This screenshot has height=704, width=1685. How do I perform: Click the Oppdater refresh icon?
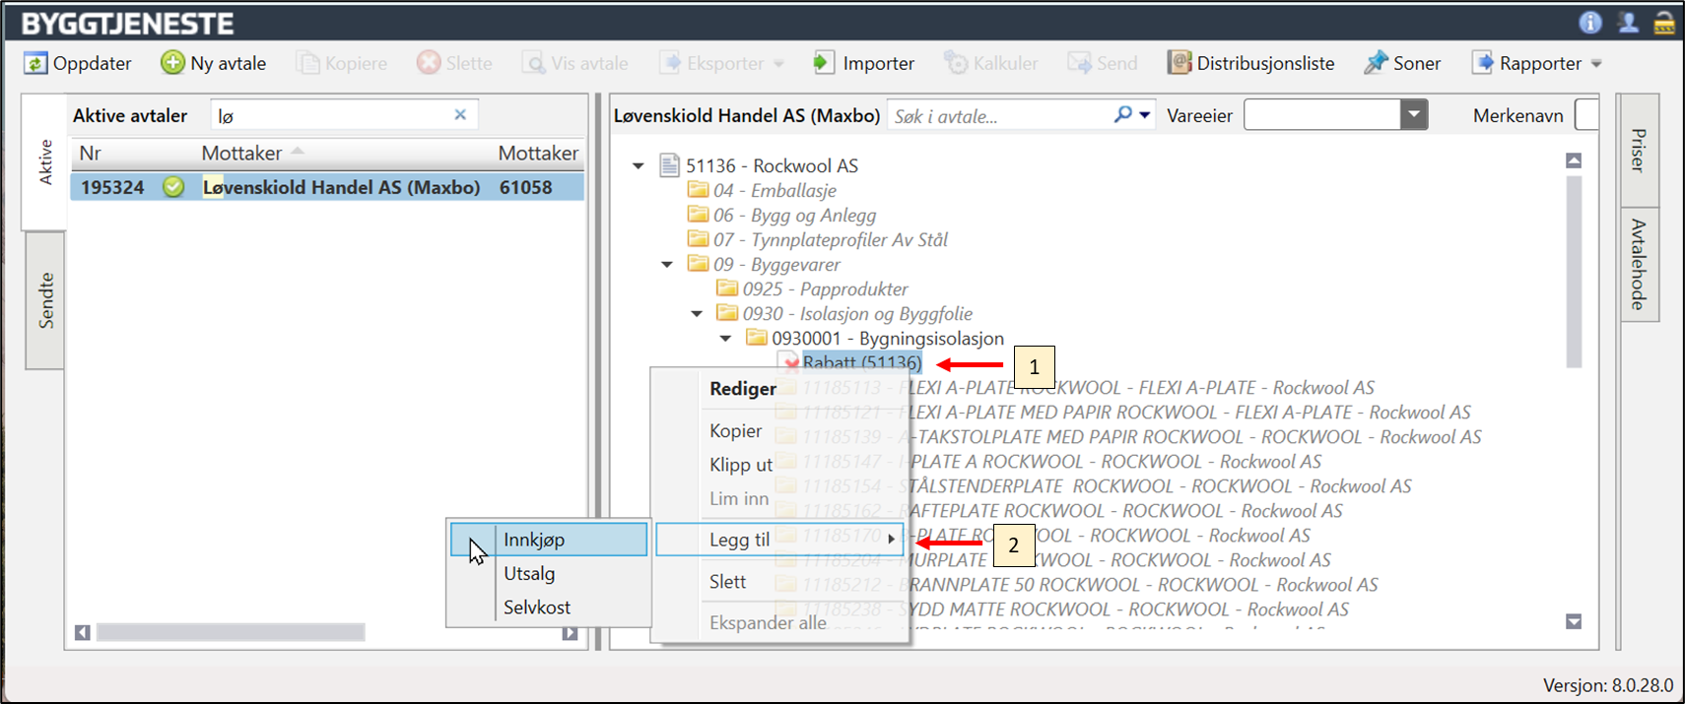coord(35,63)
